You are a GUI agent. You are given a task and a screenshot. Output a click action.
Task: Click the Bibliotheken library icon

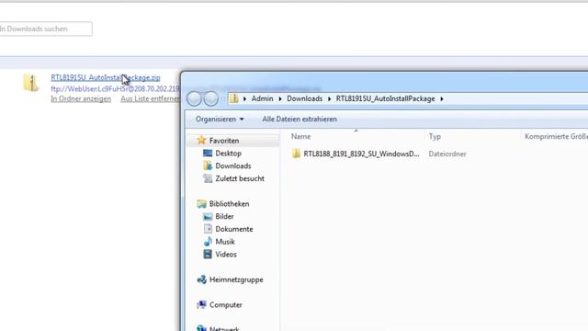(x=201, y=204)
